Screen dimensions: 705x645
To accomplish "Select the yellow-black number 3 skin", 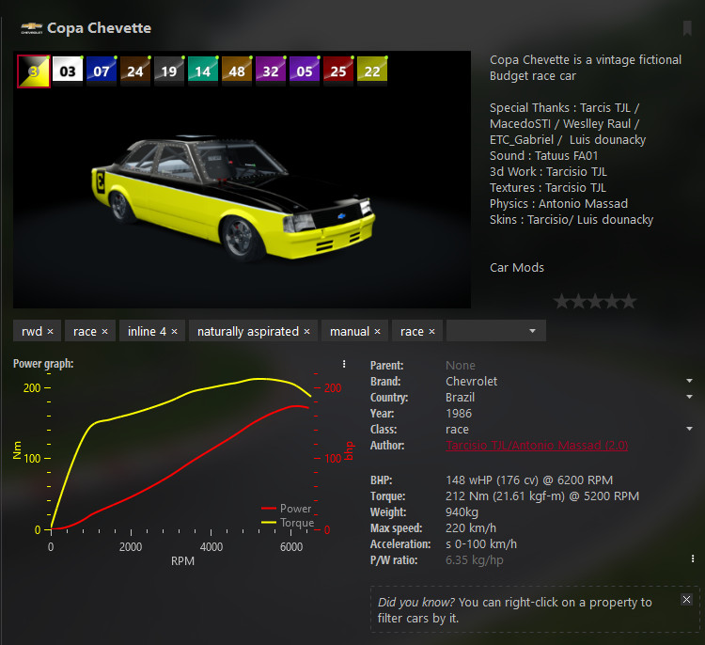I will point(34,71).
